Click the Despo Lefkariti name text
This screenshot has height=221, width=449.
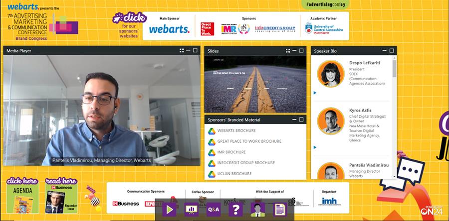tap(365, 63)
